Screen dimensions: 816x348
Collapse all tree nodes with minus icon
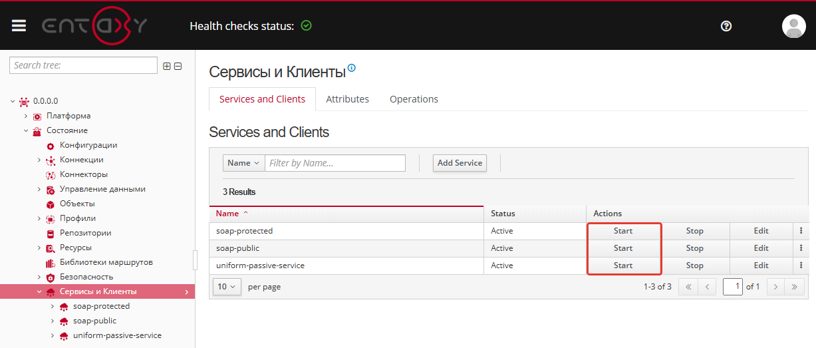coord(178,66)
